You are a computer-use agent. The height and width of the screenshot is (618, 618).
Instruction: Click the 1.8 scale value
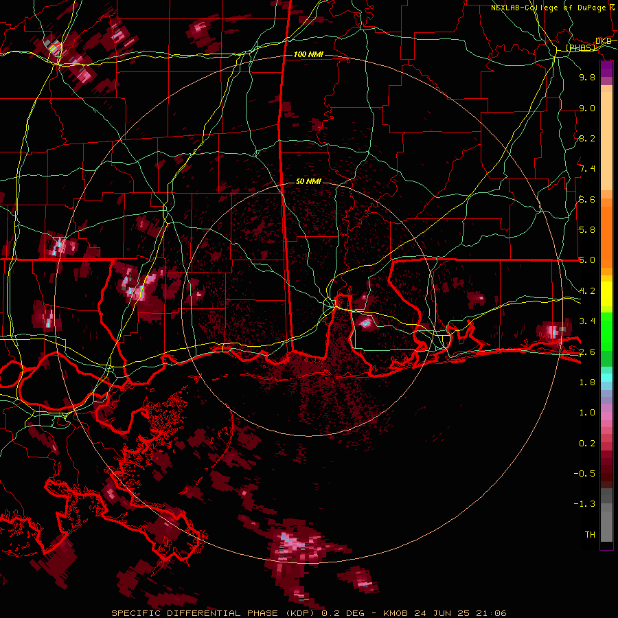(x=587, y=382)
